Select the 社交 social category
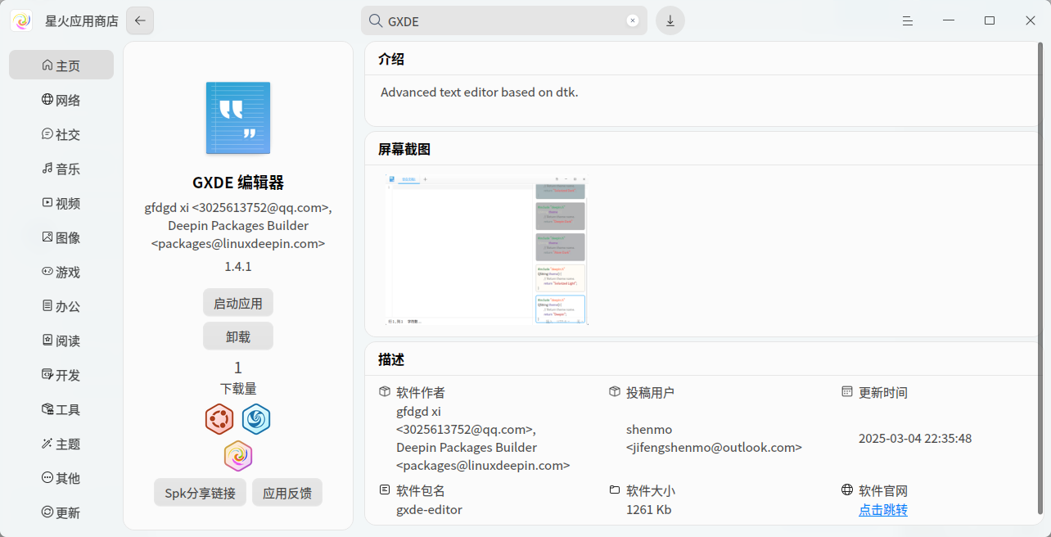 tap(61, 134)
